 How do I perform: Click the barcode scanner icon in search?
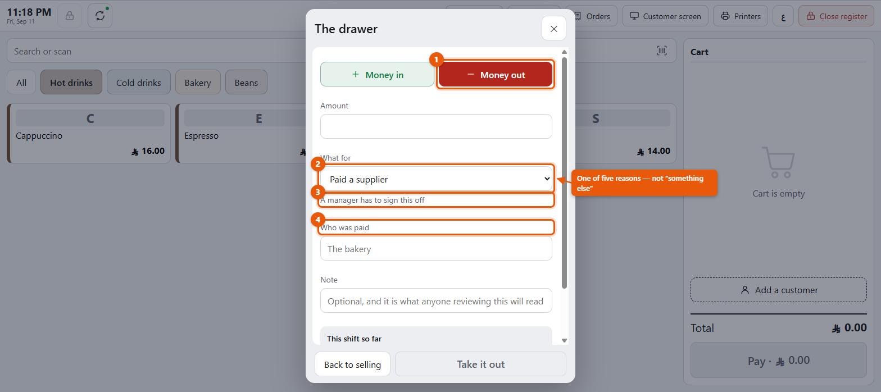pos(662,51)
